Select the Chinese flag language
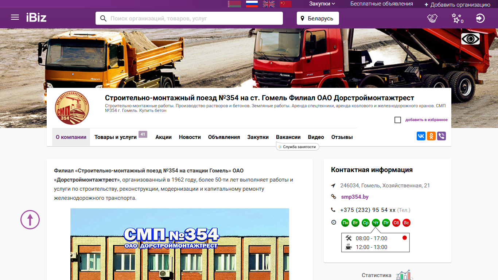 pyautogui.click(x=285, y=4)
